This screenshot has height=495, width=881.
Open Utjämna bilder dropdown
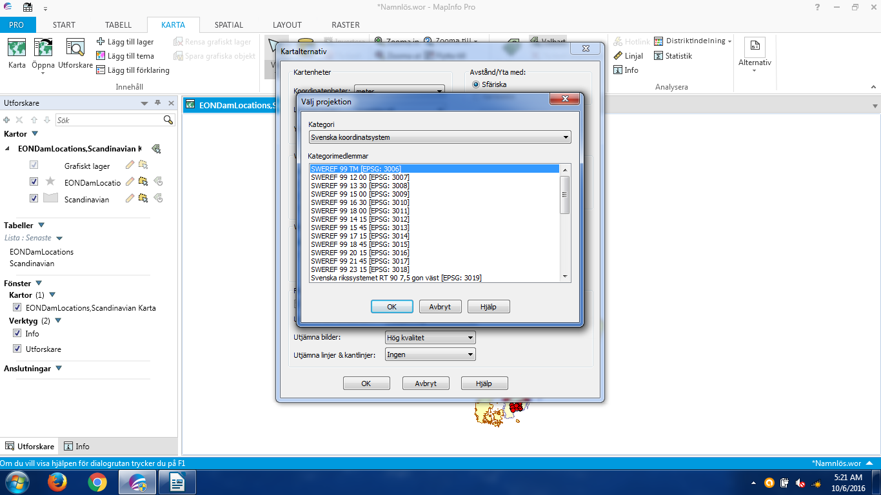coord(430,338)
